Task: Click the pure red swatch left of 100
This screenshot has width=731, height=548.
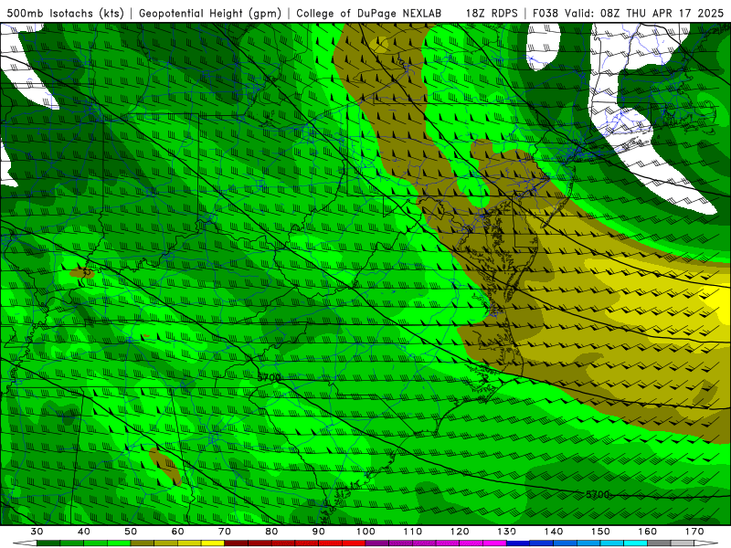Action: coord(354,543)
